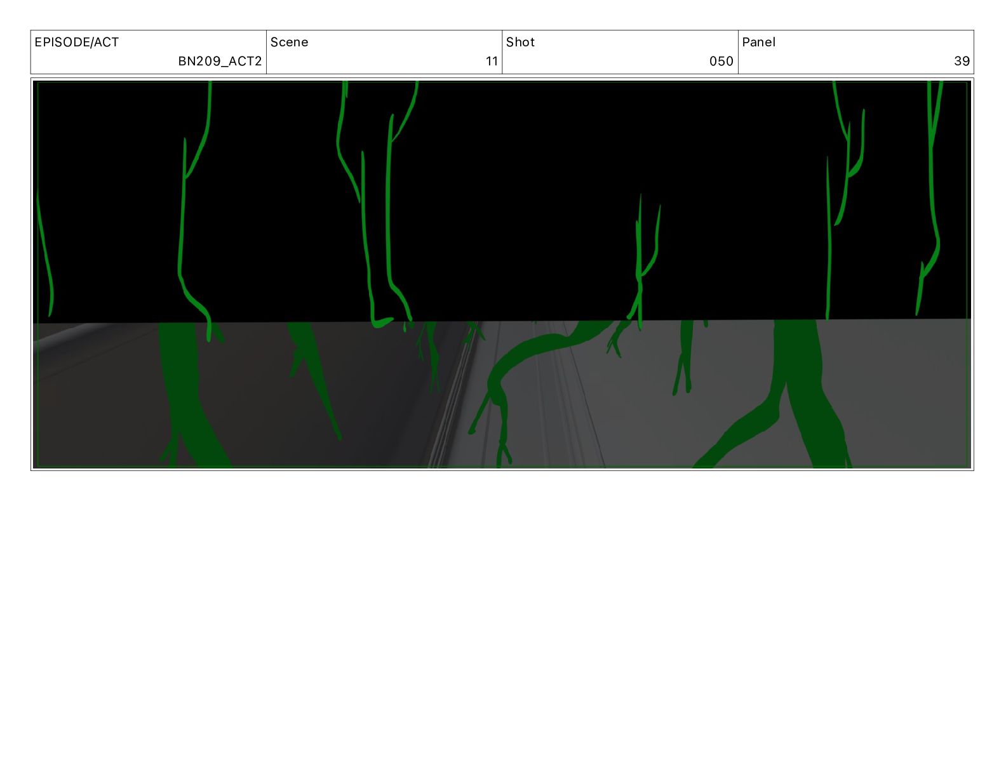Click the Scene header label
Viewport: 1006px width, 777px height.
click(x=289, y=42)
